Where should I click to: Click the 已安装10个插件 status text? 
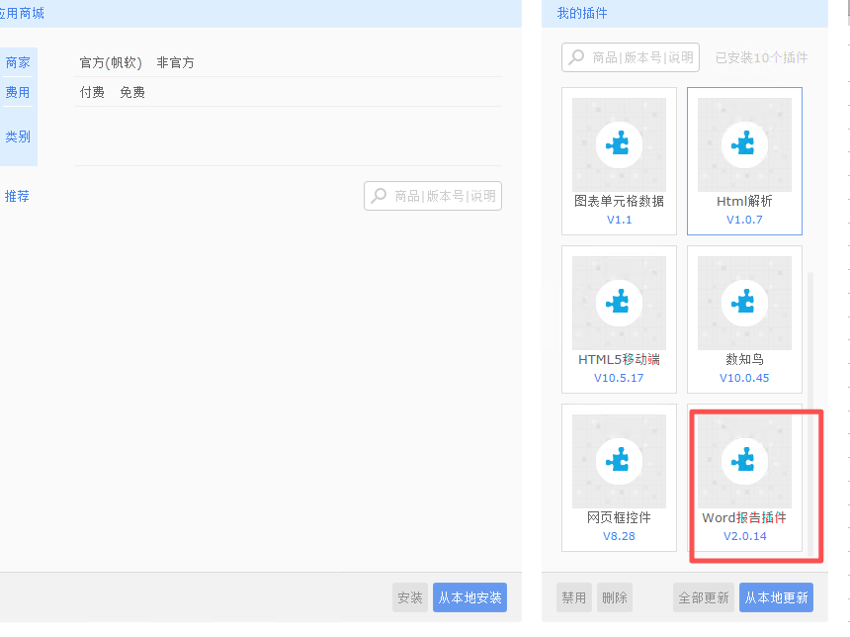click(762, 57)
